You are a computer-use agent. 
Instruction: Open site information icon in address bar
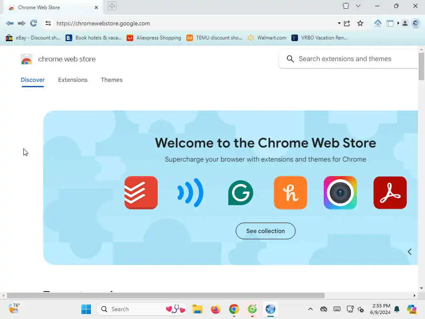48,23
